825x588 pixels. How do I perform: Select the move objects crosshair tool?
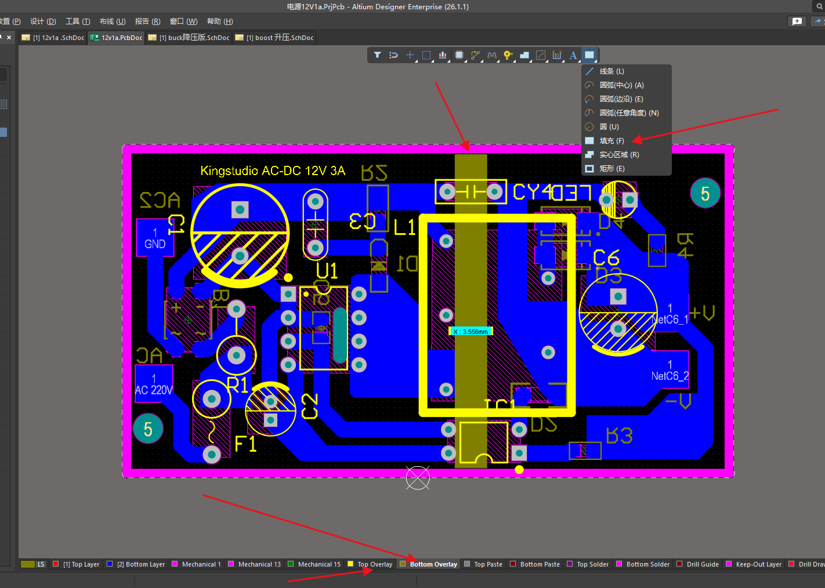(x=410, y=55)
